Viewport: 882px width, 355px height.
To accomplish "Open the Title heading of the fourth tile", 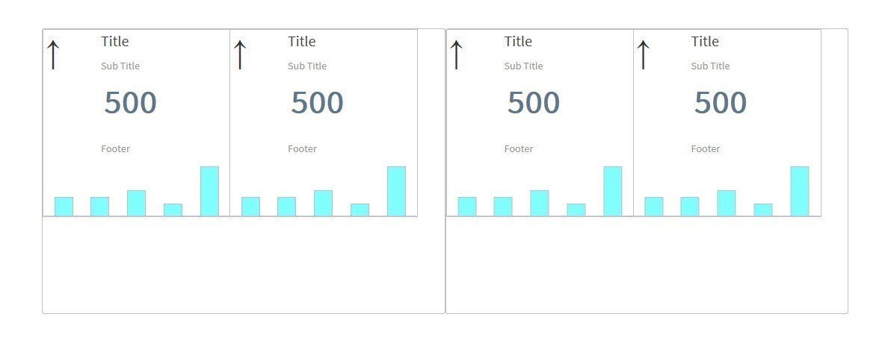I will [705, 42].
